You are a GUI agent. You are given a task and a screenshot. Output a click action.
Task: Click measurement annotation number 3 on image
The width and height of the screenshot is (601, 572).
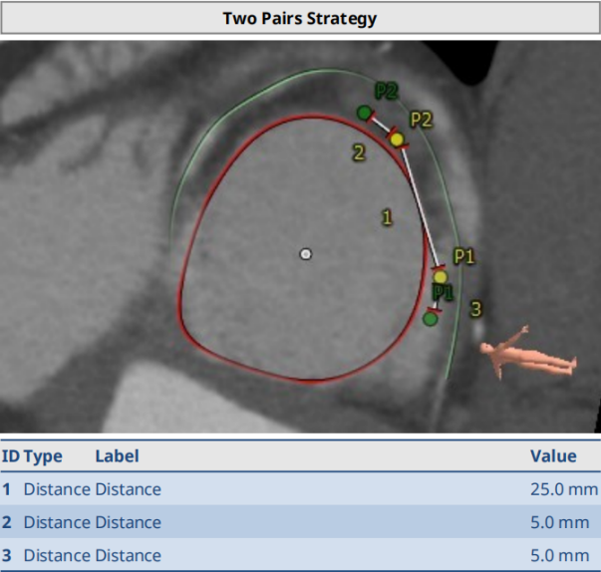pyautogui.click(x=475, y=308)
